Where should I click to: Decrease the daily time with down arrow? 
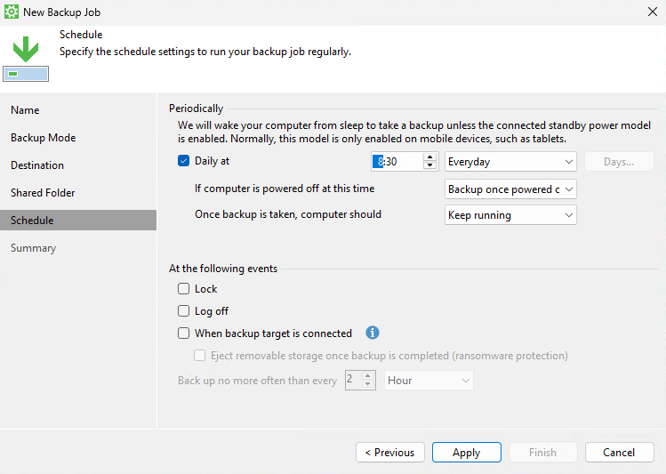point(430,166)
